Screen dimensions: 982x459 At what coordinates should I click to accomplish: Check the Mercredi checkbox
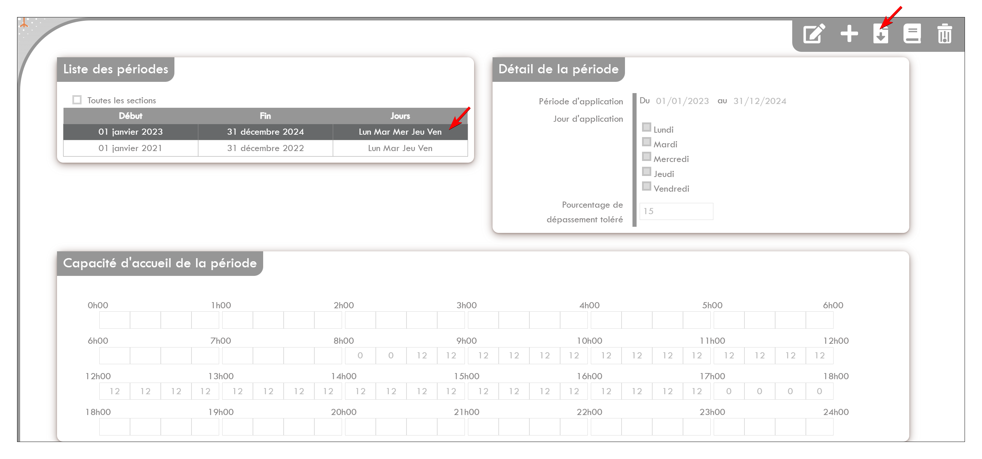(646, 157)
